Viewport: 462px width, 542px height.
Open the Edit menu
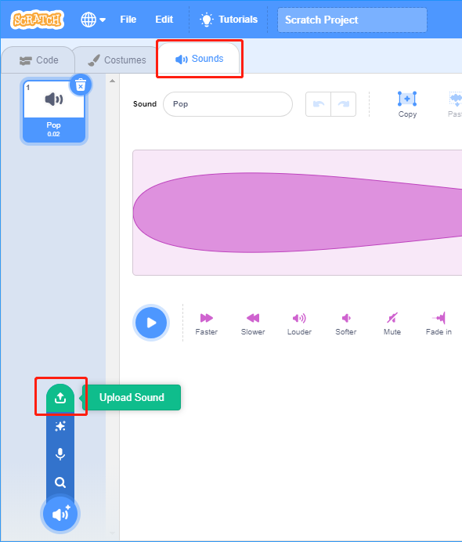164,20
